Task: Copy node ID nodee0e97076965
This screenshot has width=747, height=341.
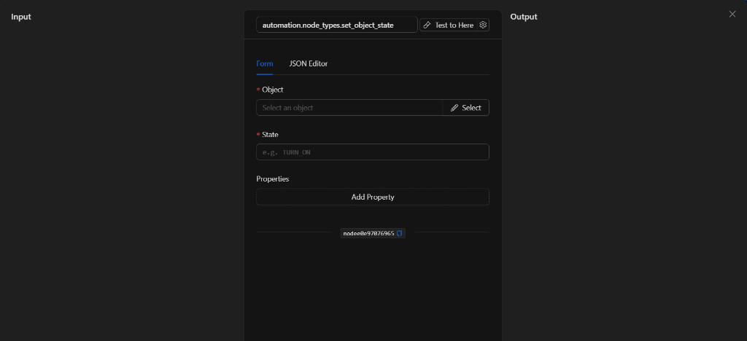Action: click(400, 233)
